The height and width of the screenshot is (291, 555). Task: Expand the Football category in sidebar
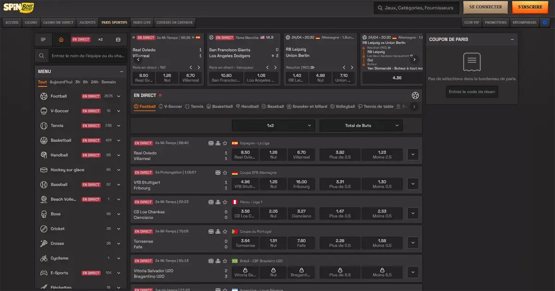pos(119,97)
